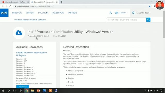
Task: Open the Photos app in taskbar
Action: click(44, 91)
